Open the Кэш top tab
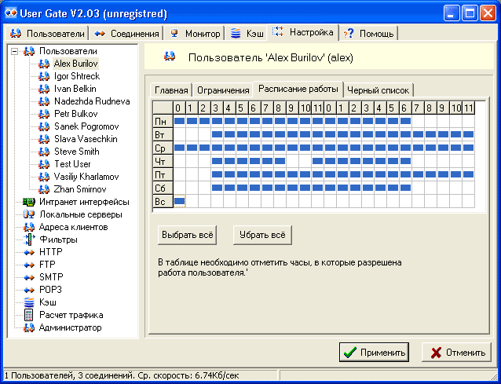501x384 pixels. click(247, 33)
